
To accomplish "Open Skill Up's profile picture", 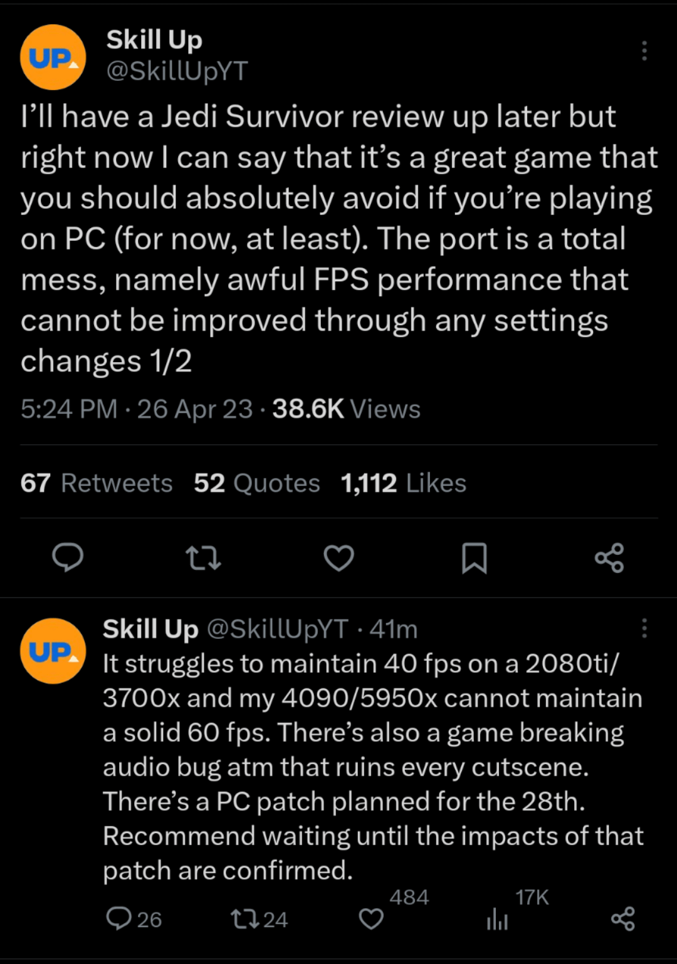I will [x=53, y=56].
